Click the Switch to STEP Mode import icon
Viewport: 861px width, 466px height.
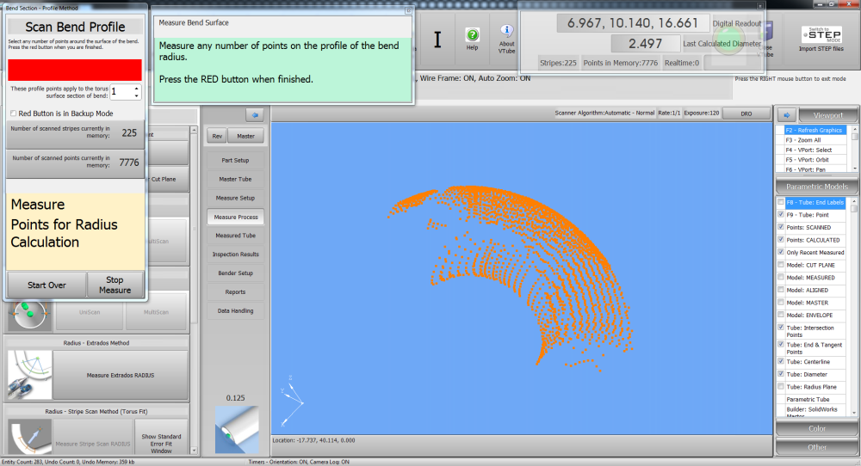coord(821,34)
